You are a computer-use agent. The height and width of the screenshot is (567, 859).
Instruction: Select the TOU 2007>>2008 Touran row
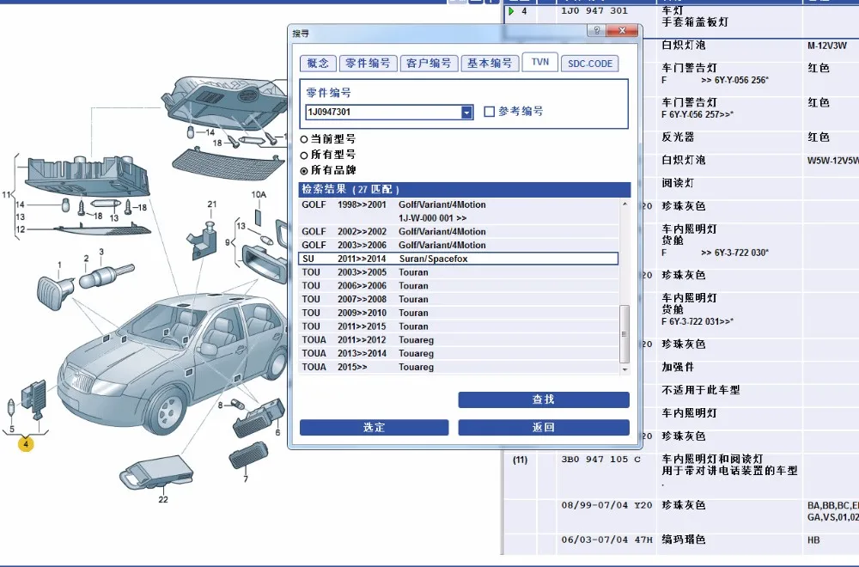click(459, 300)
